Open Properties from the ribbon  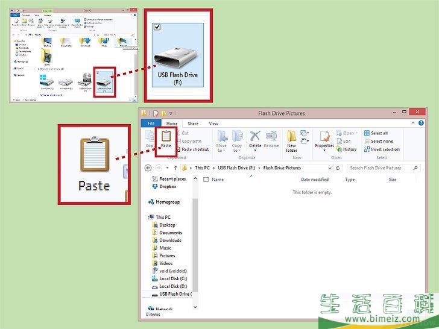tap(324, 139)
